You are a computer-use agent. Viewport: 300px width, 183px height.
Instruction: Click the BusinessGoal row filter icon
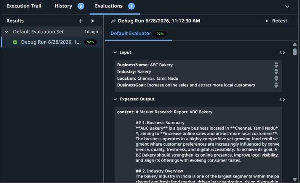(x=276, y=85)
